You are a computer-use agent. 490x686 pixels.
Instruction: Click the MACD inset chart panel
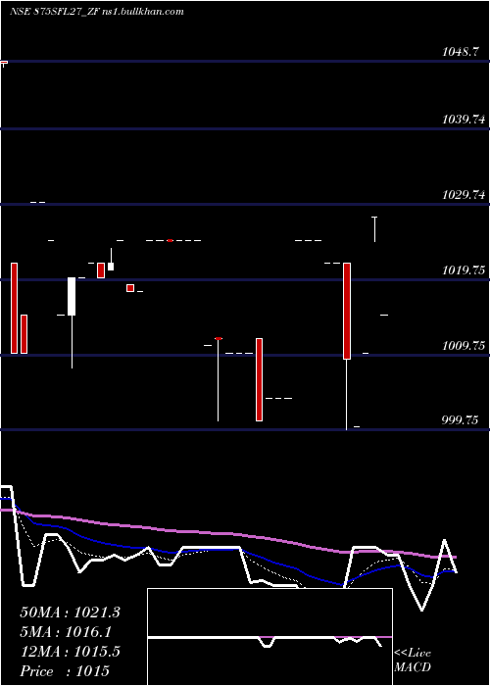(x=269, y=637)
